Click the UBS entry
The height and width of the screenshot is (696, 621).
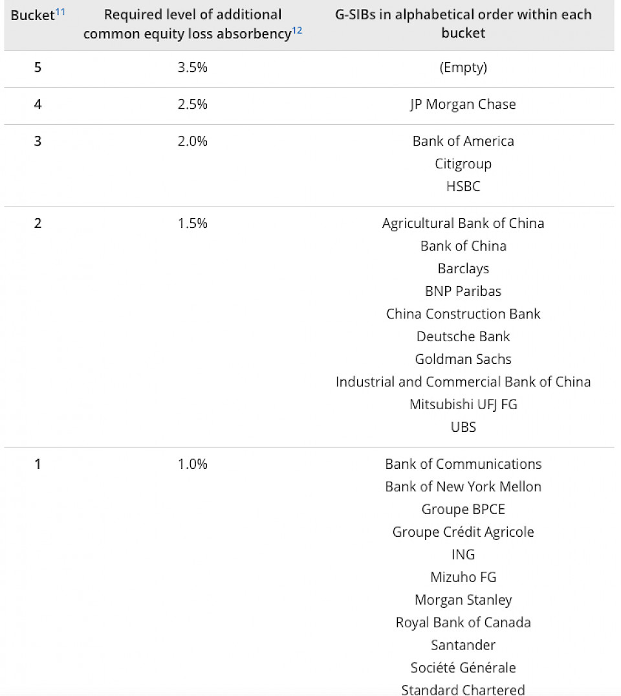pyautogui.click(x=463, y=427)
